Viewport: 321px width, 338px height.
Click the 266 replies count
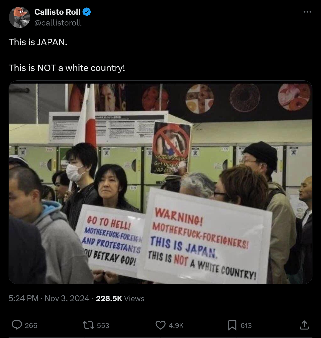click(x=31, y=326)
